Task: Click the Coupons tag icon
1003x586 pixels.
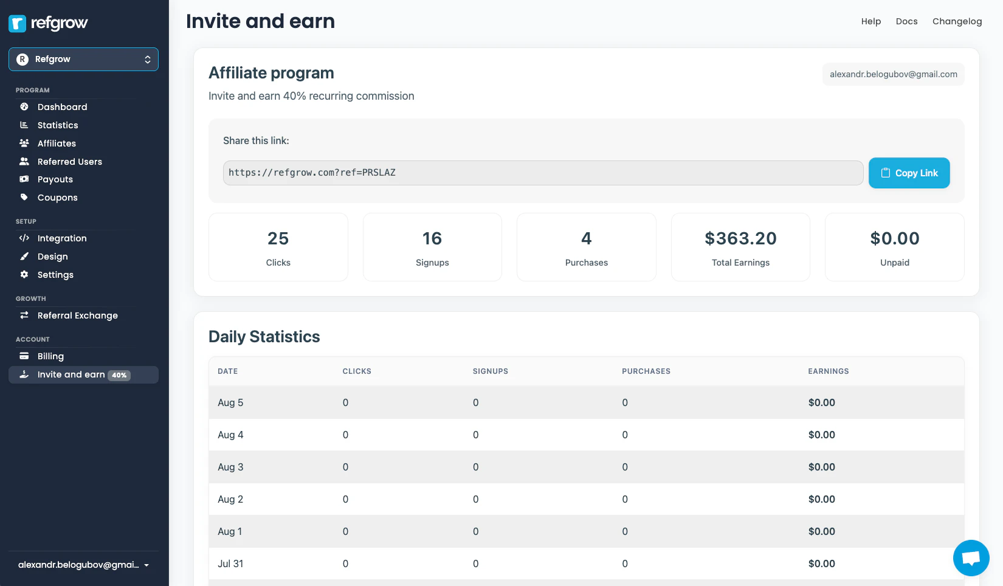Action: (x=24, y=198)
